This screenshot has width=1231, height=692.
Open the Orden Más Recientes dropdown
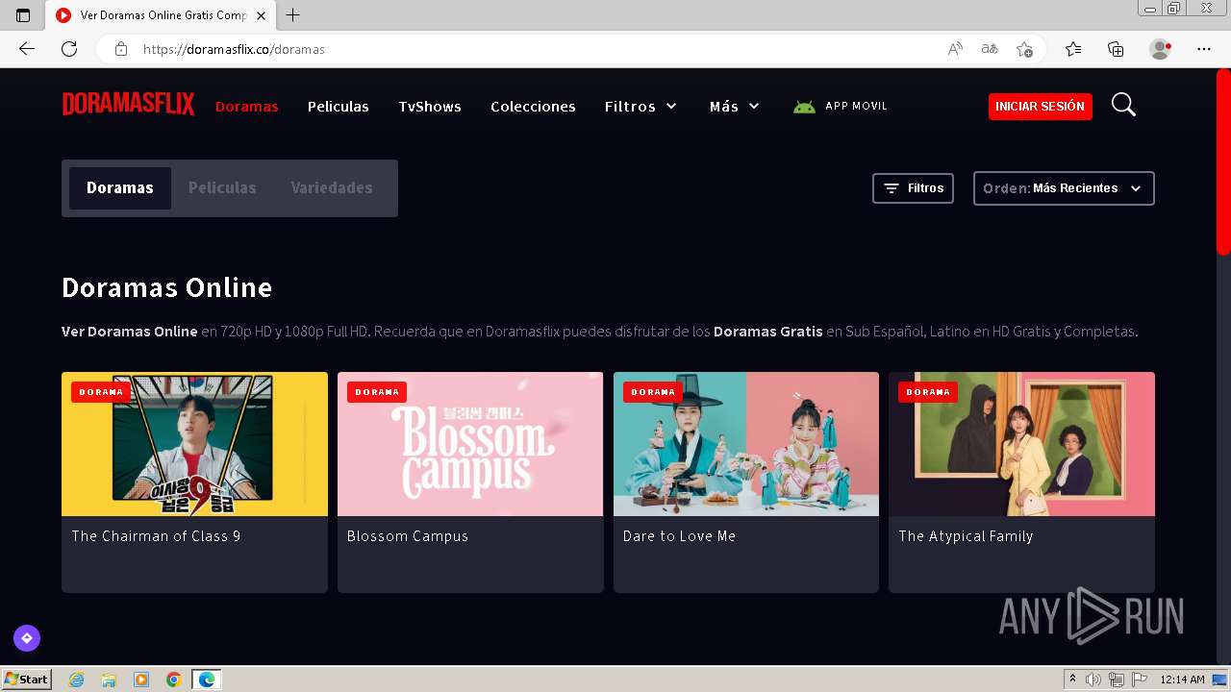coord(1064,188)
